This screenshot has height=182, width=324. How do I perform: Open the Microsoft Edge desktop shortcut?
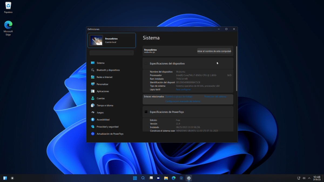pyautogui.click(x=8, y=28)
